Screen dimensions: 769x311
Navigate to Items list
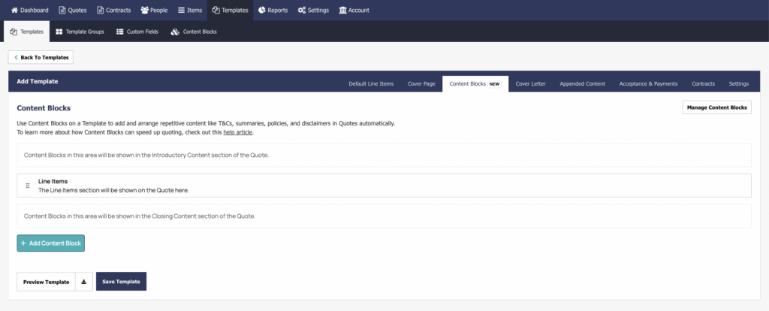(190, 11)
